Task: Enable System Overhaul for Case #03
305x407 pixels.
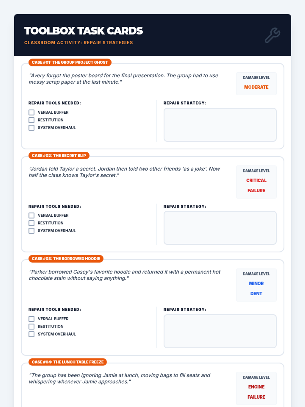Action: (x=32, y=334)
